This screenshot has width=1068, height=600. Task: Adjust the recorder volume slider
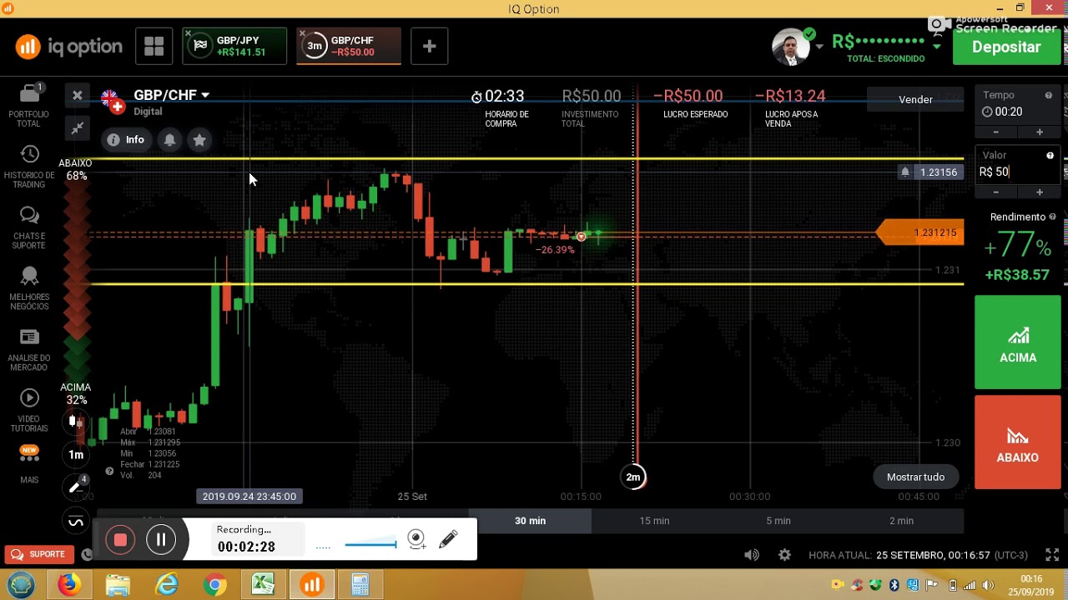coord(370,544)
